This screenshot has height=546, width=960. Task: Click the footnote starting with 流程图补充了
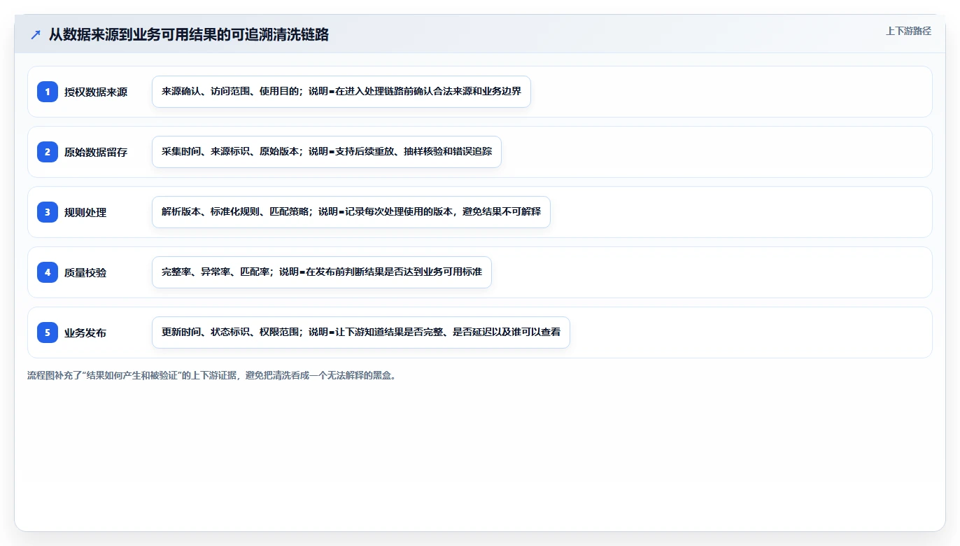(213, 375)
